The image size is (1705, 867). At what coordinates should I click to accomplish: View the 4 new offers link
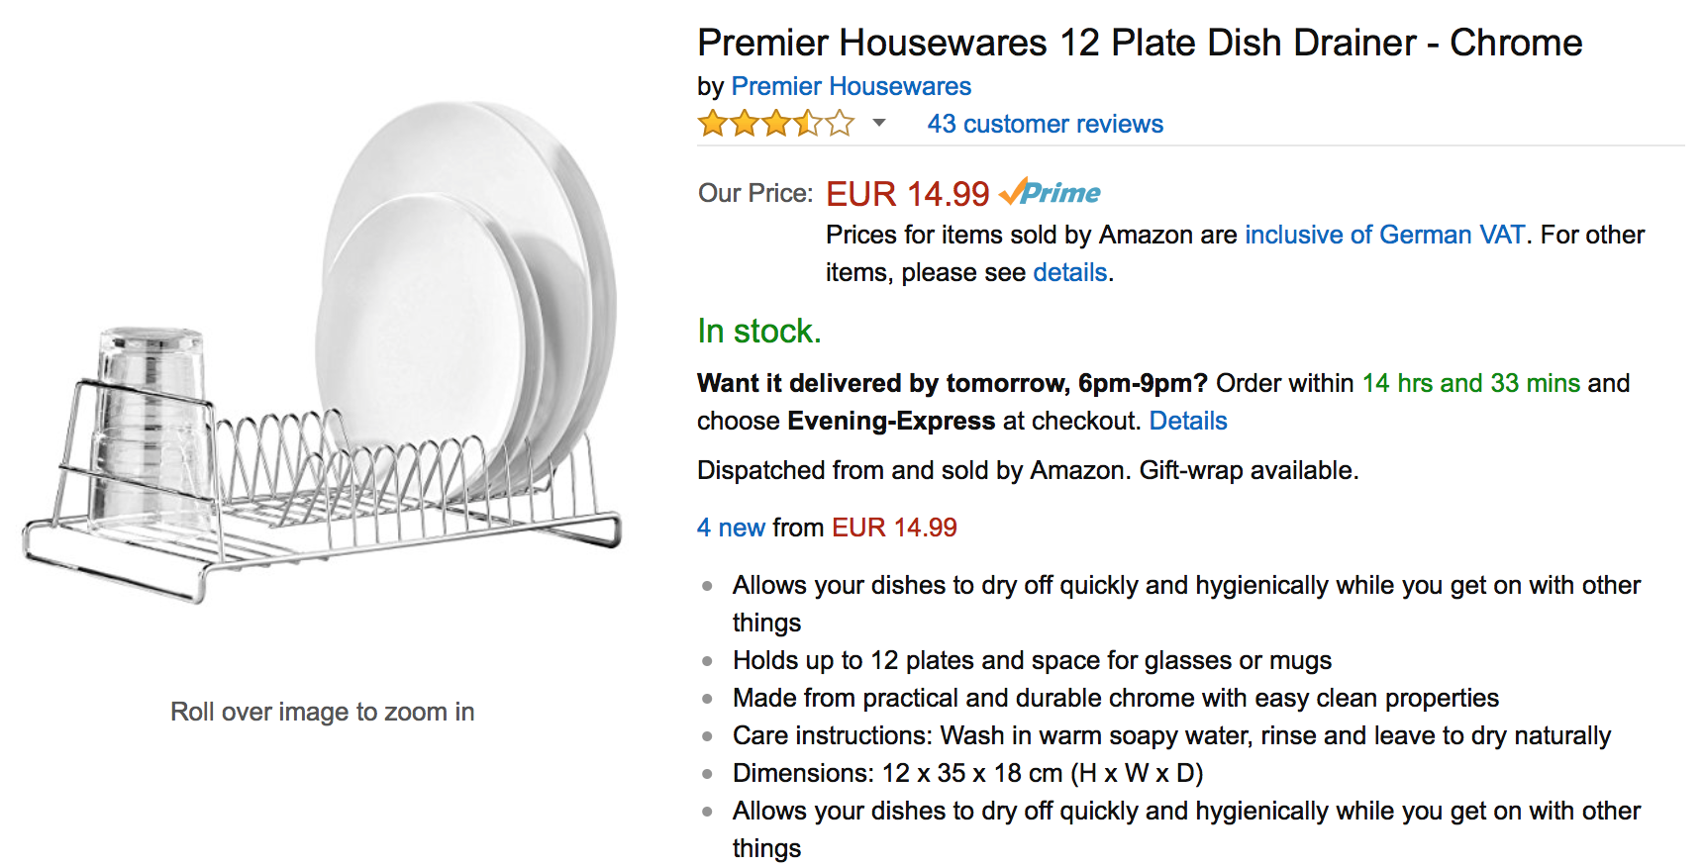(731, 528)
